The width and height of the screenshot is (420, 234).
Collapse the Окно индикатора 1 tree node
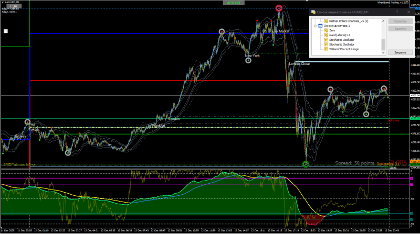(316, 26)
